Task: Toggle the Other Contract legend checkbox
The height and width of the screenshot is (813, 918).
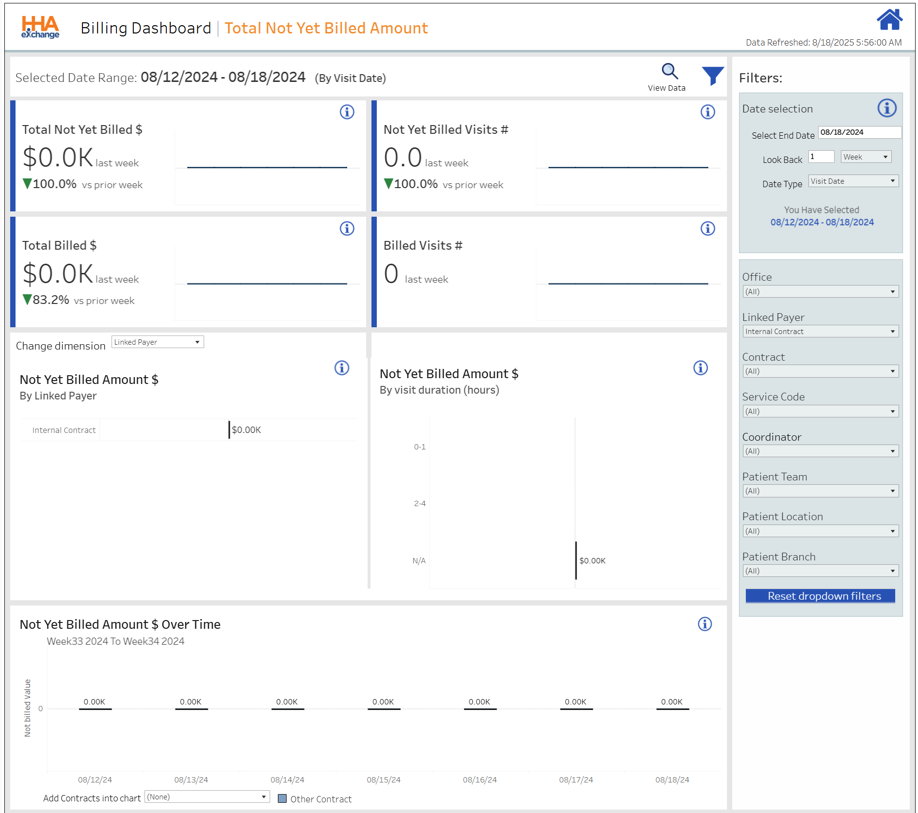Action: pos(281,798)
